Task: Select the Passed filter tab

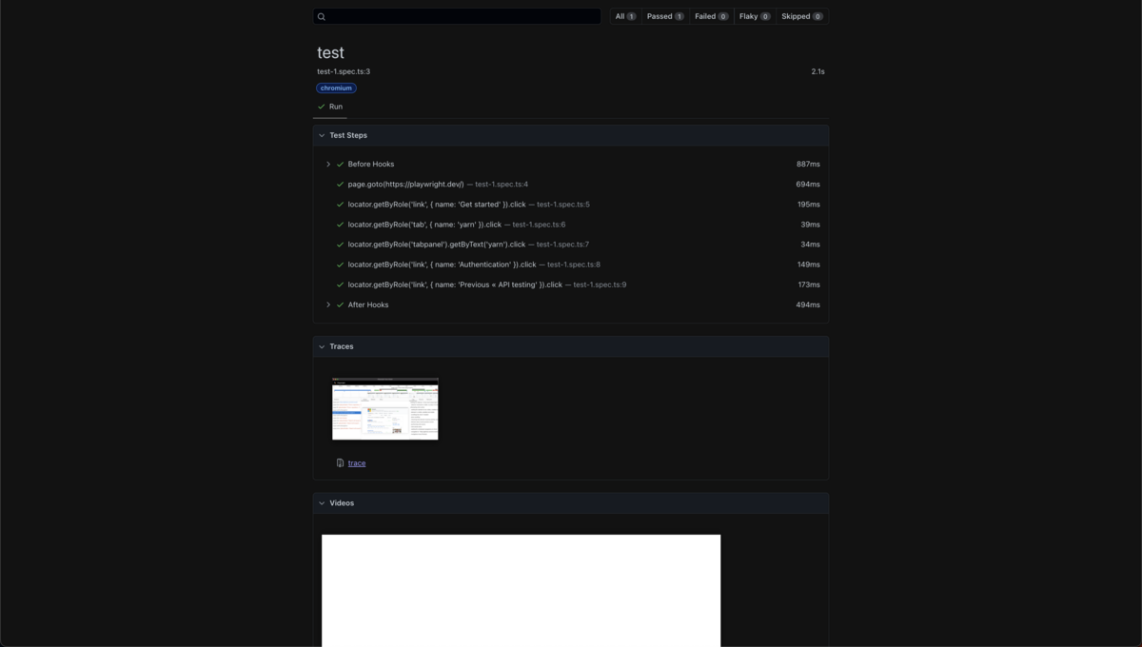Action: [x=665, y=16]
